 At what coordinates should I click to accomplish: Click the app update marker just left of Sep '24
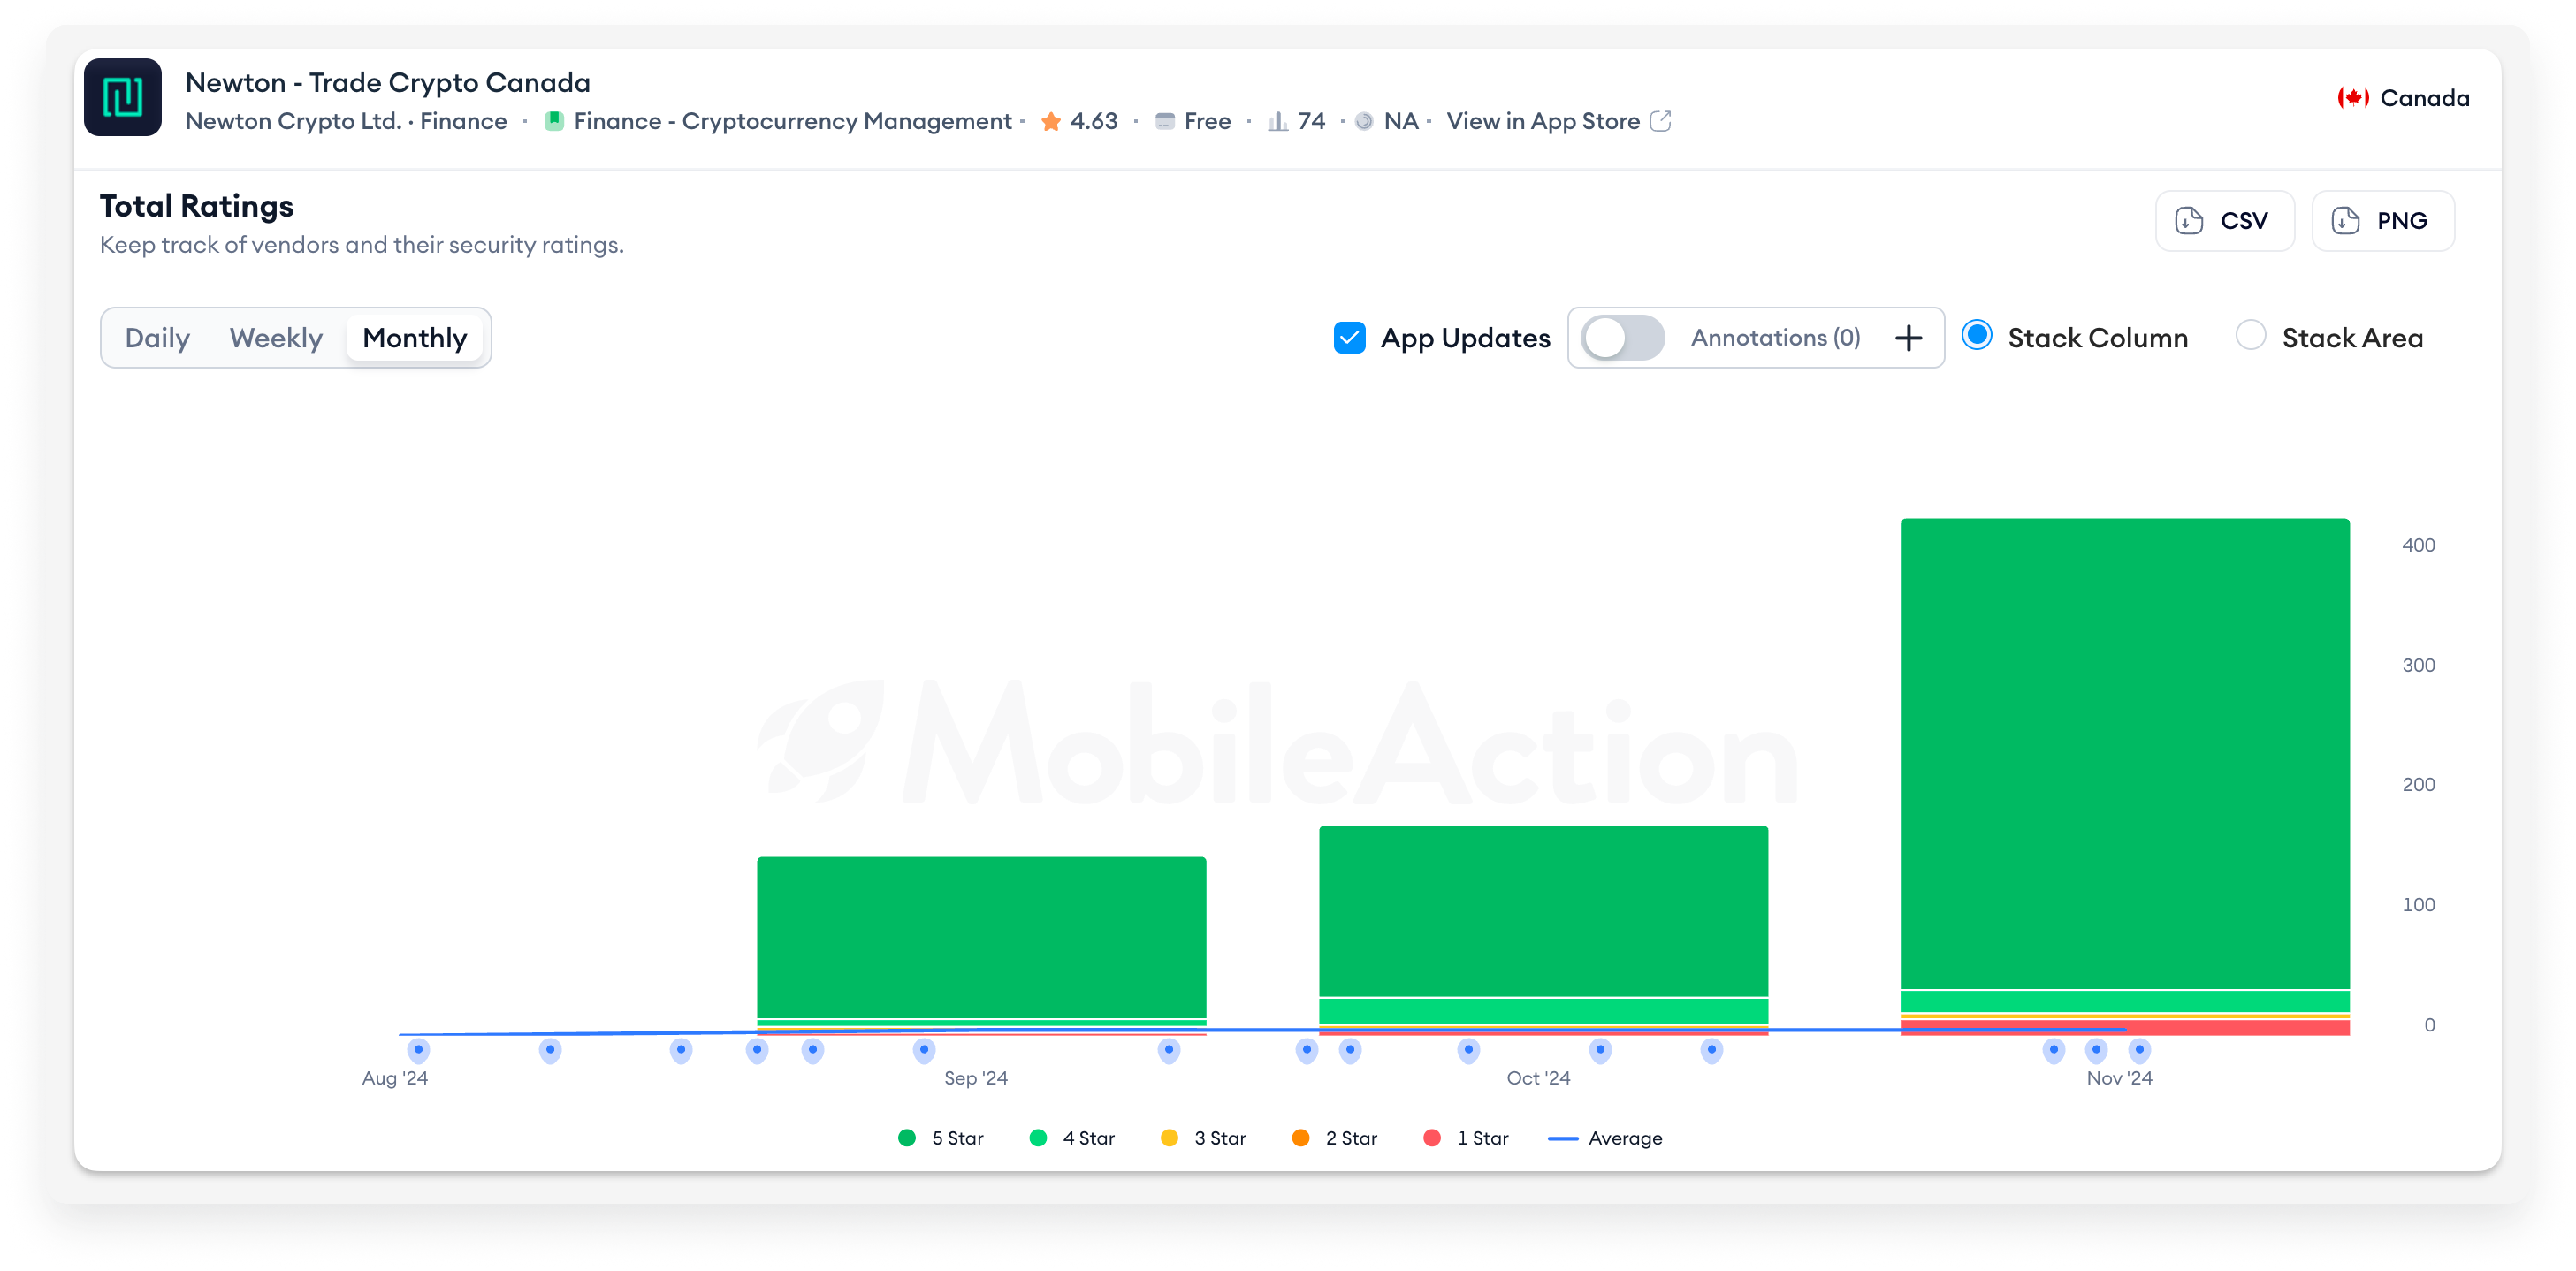[924, 1050]
